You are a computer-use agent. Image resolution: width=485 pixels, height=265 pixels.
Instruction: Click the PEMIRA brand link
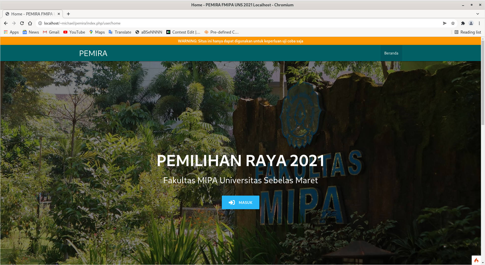click(93, 53)
